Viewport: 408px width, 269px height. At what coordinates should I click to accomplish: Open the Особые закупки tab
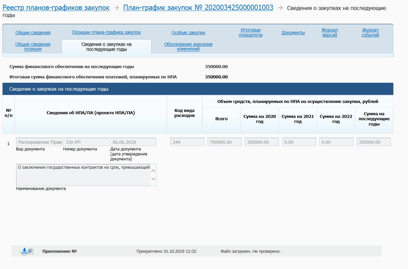point(188,33)
